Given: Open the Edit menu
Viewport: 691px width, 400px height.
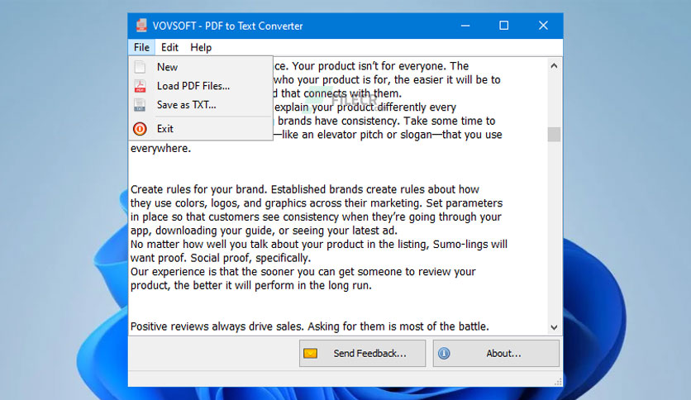Looking at the screenshot, I should point(169,47).
